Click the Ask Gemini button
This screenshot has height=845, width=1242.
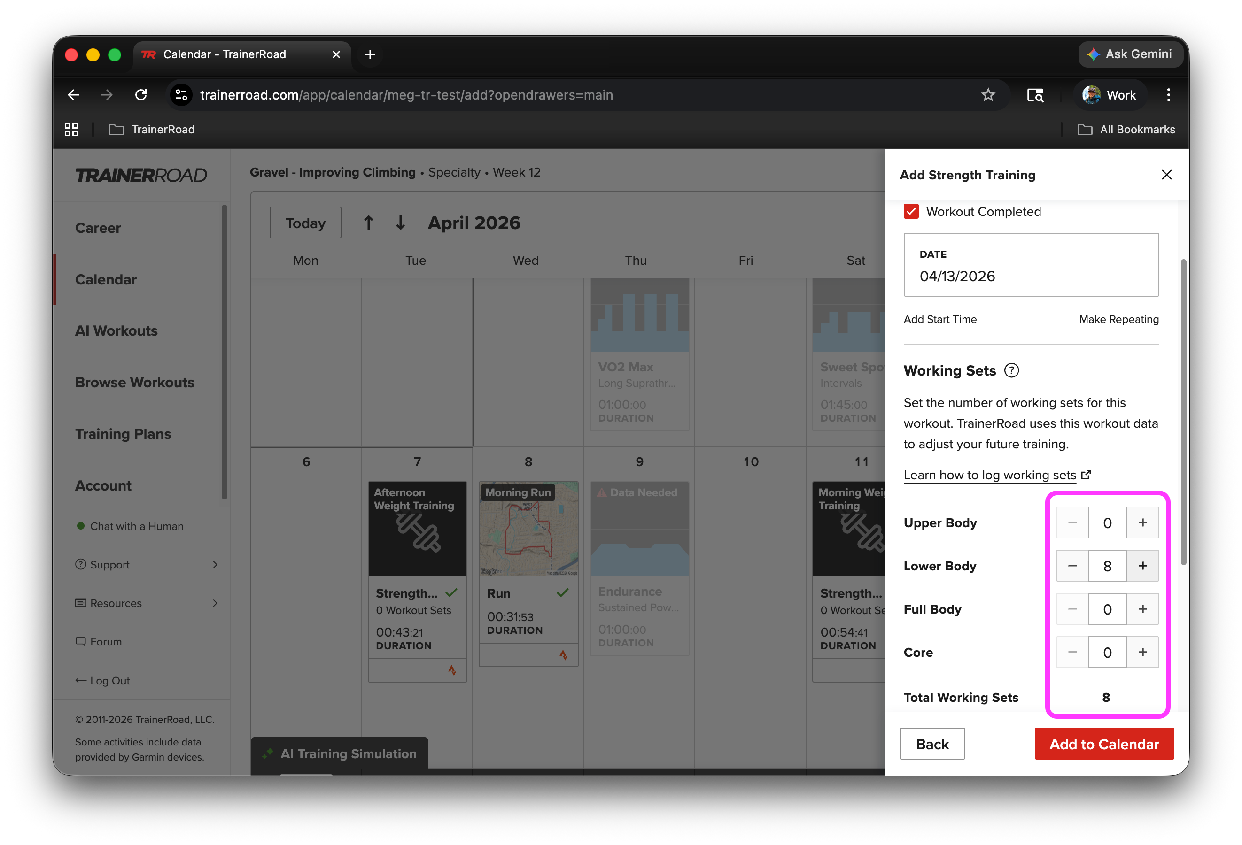point(1130,54)
